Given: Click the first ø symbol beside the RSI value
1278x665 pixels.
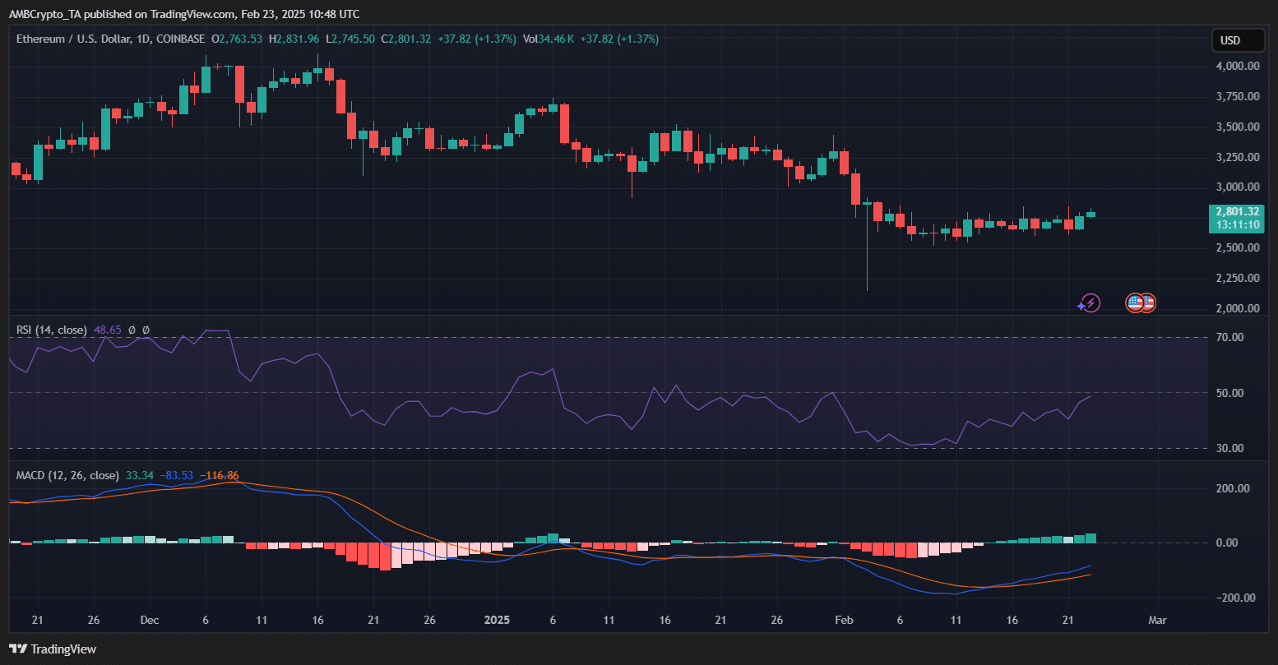Looking at the screenshot, I should click(x=132, y=330).
